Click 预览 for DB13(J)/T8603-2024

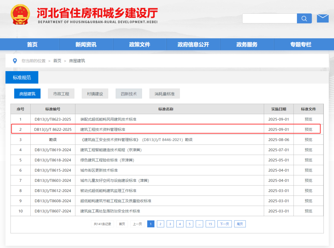pyautogui.click(x=308, y=181)
